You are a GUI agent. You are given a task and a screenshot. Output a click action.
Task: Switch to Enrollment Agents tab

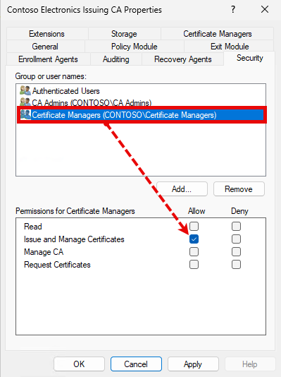pos(48,59)
